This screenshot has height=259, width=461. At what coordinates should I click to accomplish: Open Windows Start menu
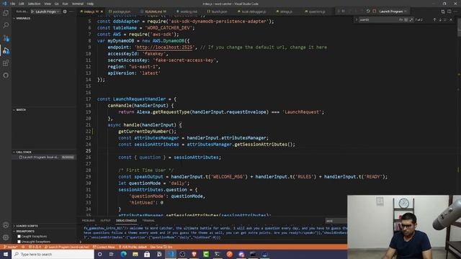6,254
